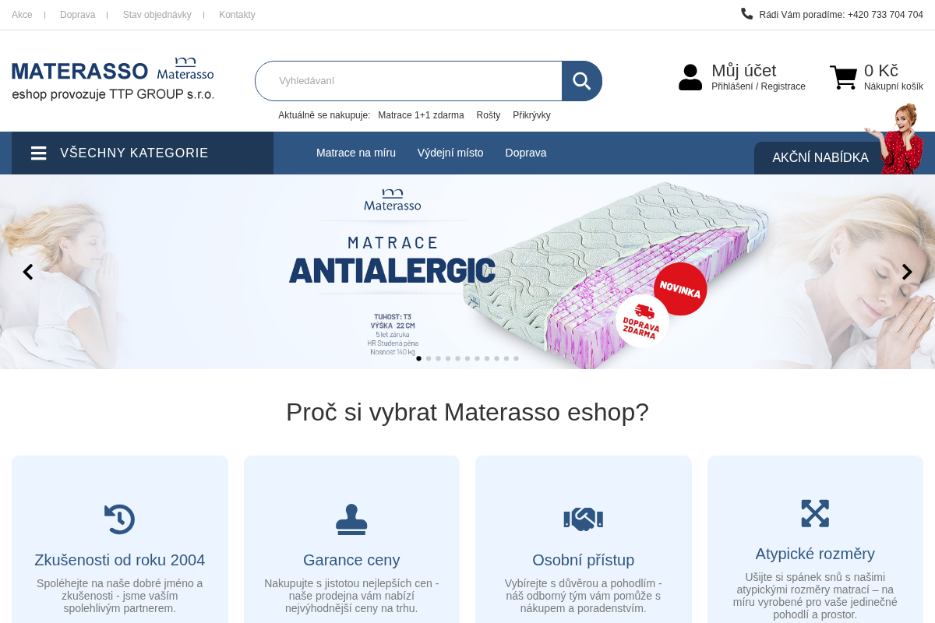
Task: Click the Osobní přístup heading
Action: (x=584, y=560)
